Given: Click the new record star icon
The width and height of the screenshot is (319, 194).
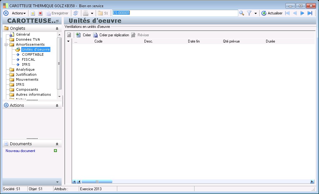Looking at the screenshot, I should 33,13.
